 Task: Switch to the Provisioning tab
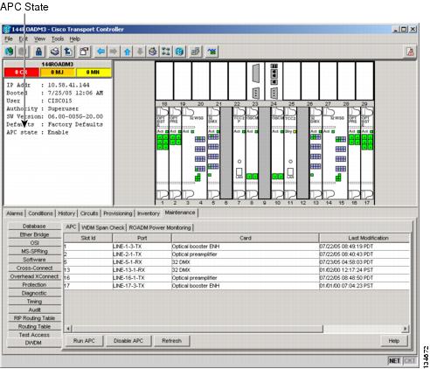click(118, 213)
